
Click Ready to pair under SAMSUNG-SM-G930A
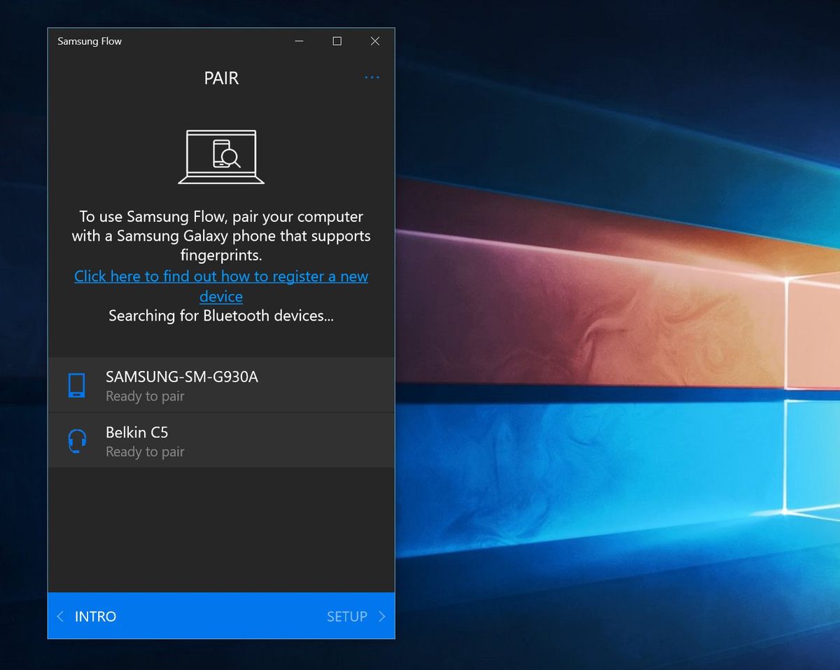pyautogui.click(x=145, y=396)
